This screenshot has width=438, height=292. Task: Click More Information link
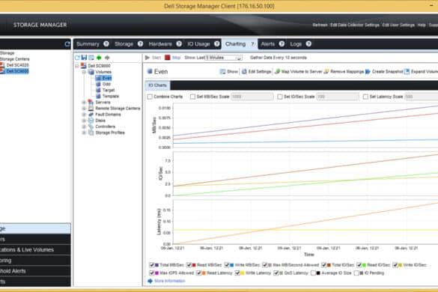[x=169, y=281]
